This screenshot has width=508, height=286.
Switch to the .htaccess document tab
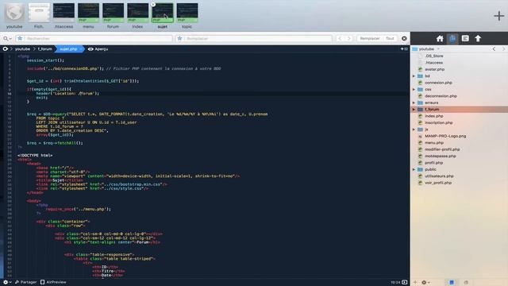63,16
